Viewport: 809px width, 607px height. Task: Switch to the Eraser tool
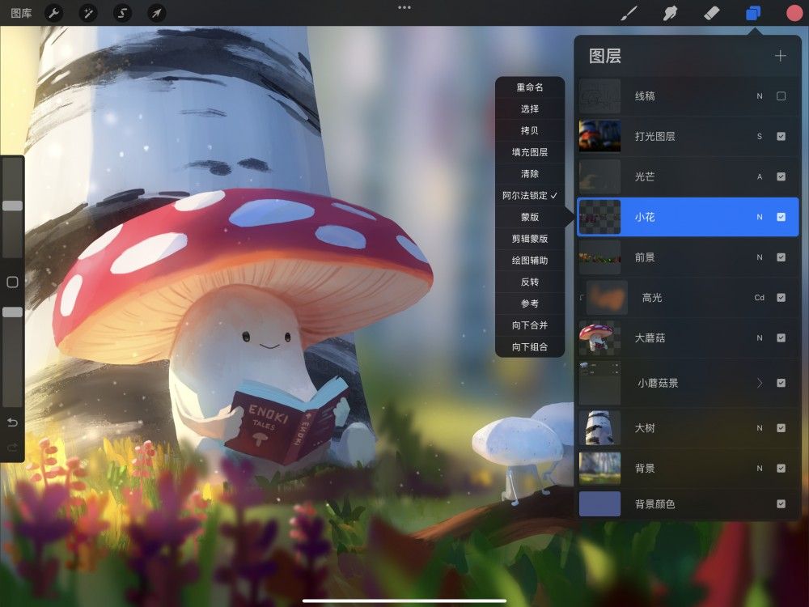pyautogui.click(x=711, y=12)
